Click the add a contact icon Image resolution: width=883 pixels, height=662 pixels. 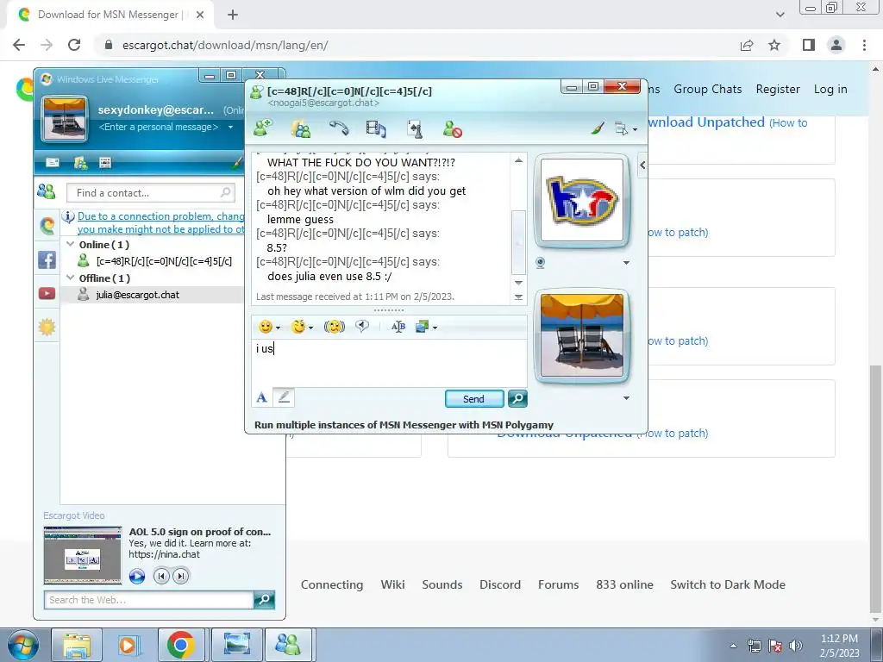click(47, 192)
